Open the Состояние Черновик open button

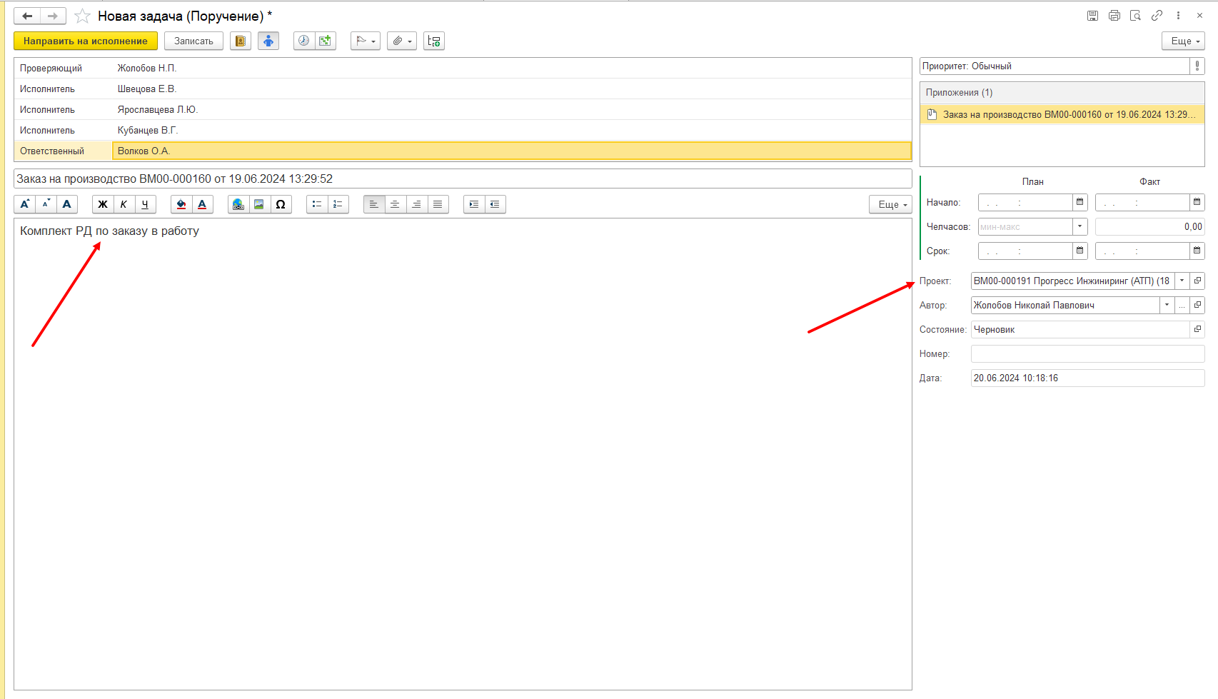click(1197, 329)
